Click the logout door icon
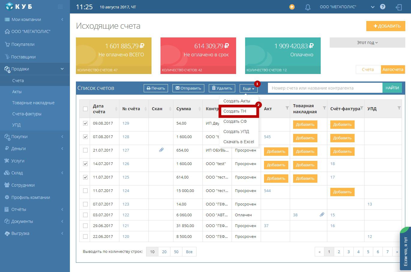411x272 pixels. (399, 7)
